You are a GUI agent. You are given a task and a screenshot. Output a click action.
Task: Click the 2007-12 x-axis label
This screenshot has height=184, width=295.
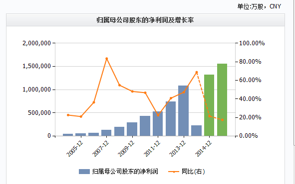100,149
